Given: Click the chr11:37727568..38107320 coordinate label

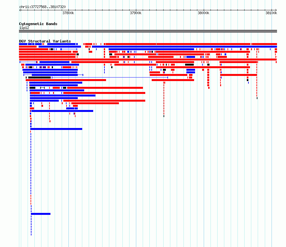Looking at the screenshot, I should point(42,7).
